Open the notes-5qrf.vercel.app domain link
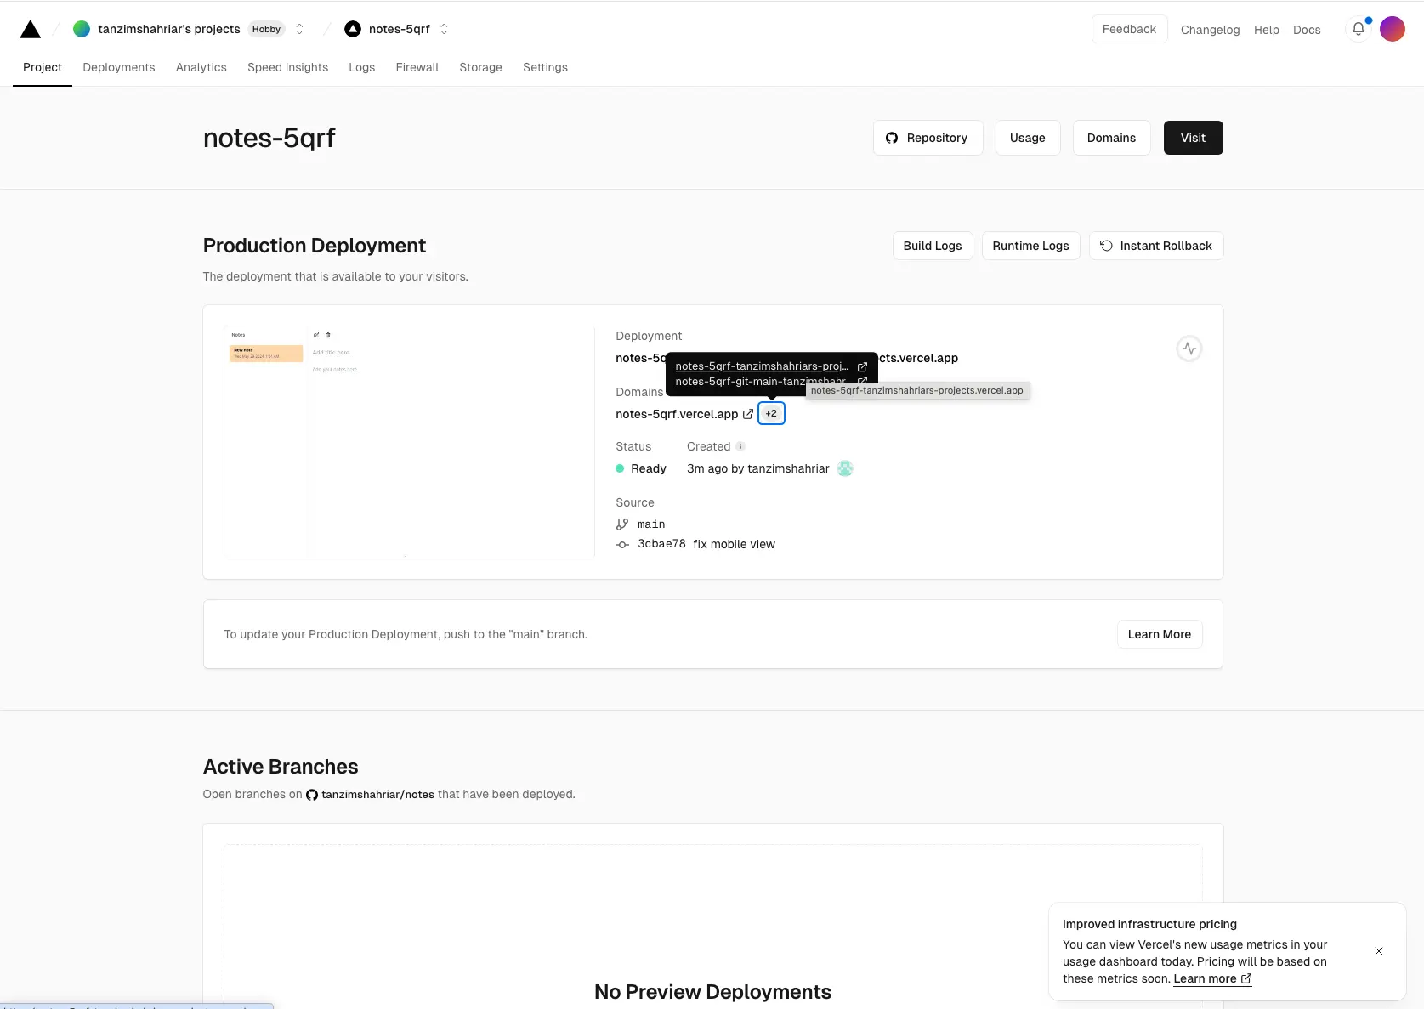Viewport: 1424px width, 1009px height. point(677,414)
